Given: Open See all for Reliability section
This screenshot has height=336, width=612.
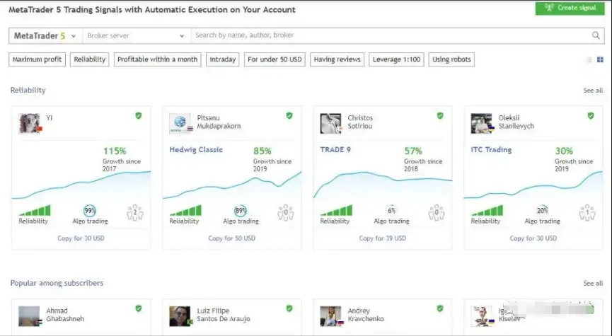Looking at the screenshot, I should pos(593,91).
